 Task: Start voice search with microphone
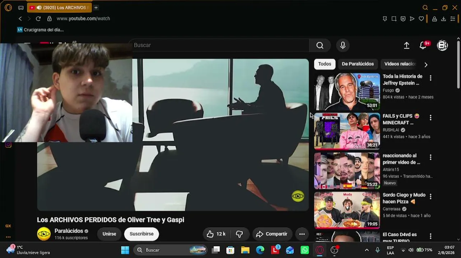click(343, 45)
